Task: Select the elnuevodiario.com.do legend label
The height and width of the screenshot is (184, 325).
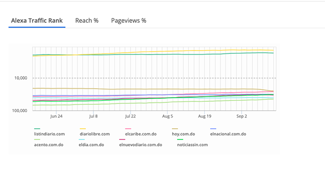Action: click(141, 144)
